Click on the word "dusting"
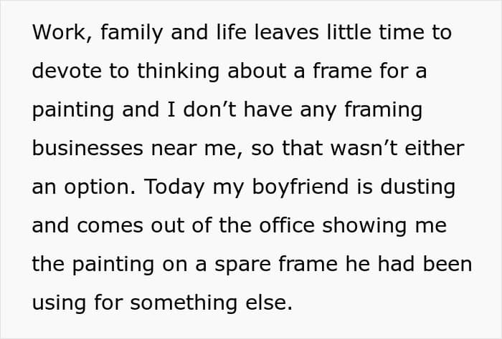Screen dimensions: 502x339 pyautogui.click(x=417, y=187)
